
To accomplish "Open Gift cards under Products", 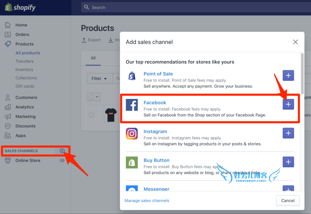I will pyautogui.click(x=25, y=86).
